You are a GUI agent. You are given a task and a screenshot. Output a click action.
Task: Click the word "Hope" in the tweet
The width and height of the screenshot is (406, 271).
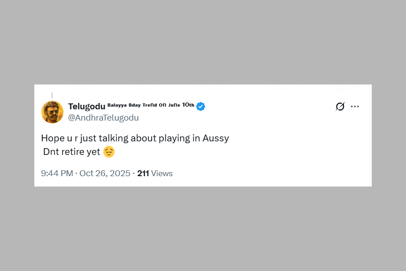pos(52,138)
